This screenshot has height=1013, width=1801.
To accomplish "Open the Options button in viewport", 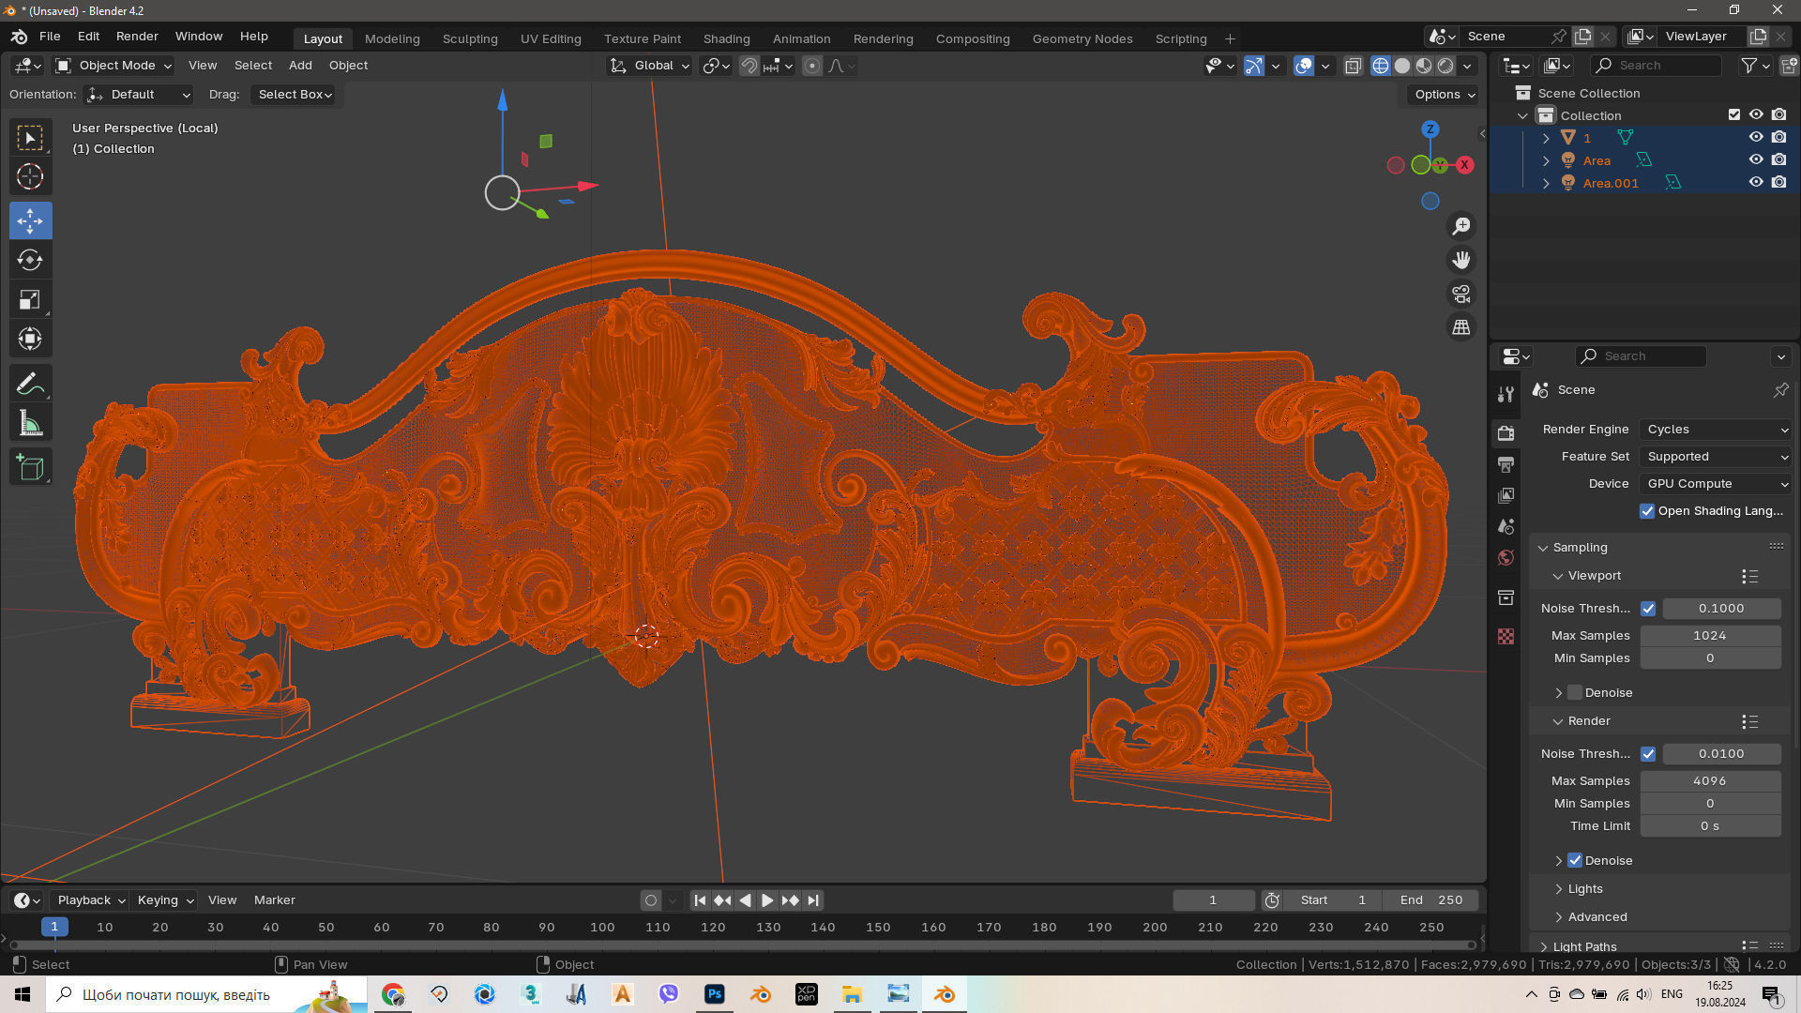I will [1445, 95].
